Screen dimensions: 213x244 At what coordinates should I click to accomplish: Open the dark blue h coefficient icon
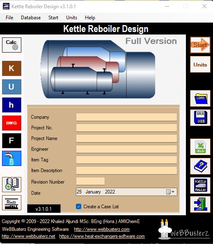click(11, 105)
